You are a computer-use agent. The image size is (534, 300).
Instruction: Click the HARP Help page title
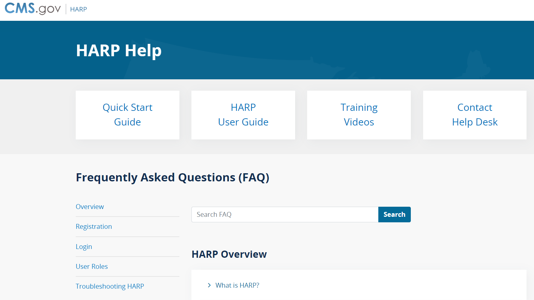[x=119, y=51]
